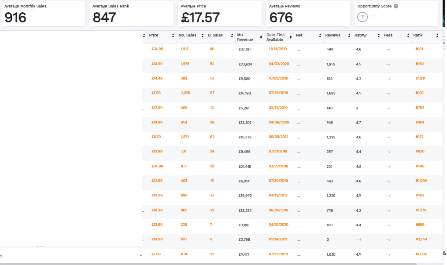Viewport: 447px width, 265px height.
Task: Sort by the Price column arrows
Action: coord(173,36)
